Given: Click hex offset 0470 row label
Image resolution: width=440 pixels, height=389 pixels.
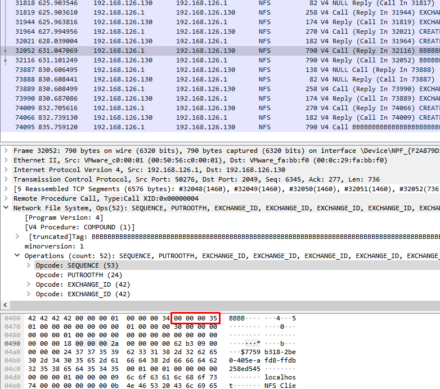Looking at the screenshot, I should 12,327.
